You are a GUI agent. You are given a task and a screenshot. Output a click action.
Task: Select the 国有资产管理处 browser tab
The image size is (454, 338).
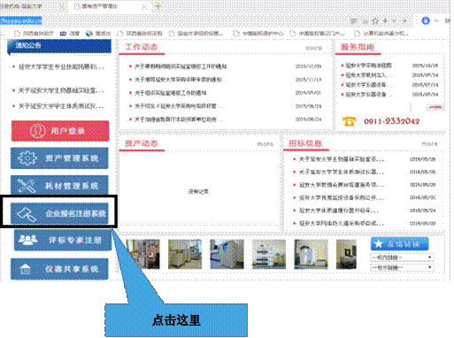pyautogui.click(x=109, y=6)
